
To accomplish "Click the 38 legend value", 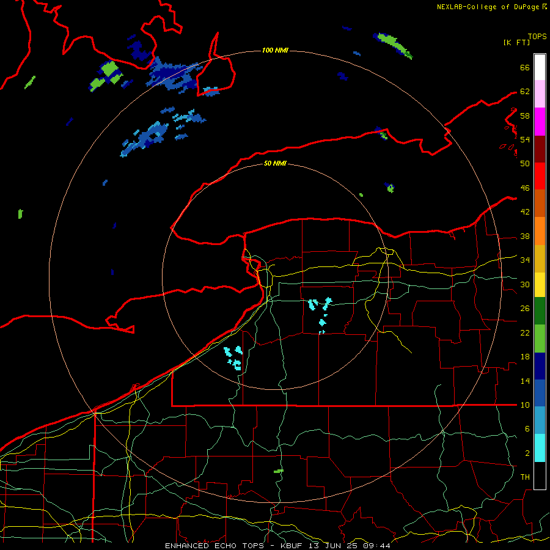I will coord(525,237).
